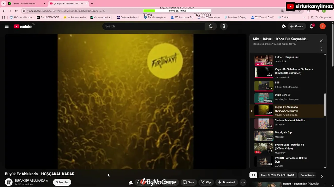Go to YouTube home via logo

click(23, 26)
